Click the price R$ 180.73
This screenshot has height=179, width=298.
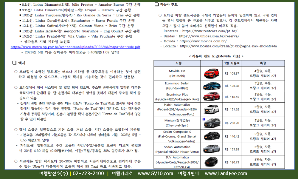coord(232,162)
